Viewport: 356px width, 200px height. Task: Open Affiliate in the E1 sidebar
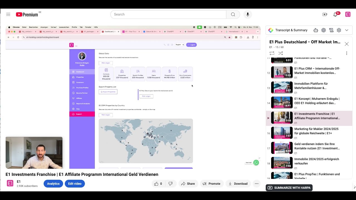click(x=82, y=98)
